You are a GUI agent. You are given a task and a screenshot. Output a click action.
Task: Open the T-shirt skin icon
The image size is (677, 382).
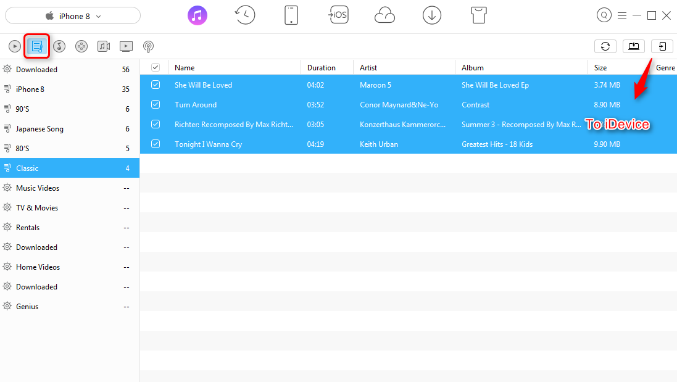coord(479,15)
